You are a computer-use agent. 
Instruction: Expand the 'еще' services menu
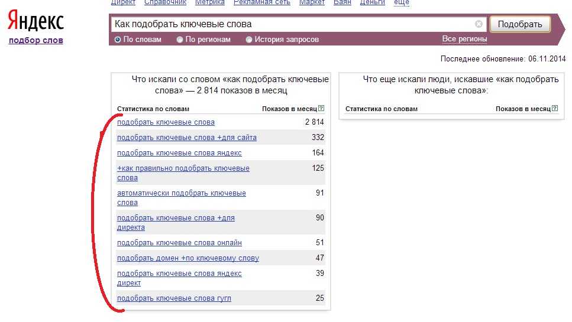[401, 2]
